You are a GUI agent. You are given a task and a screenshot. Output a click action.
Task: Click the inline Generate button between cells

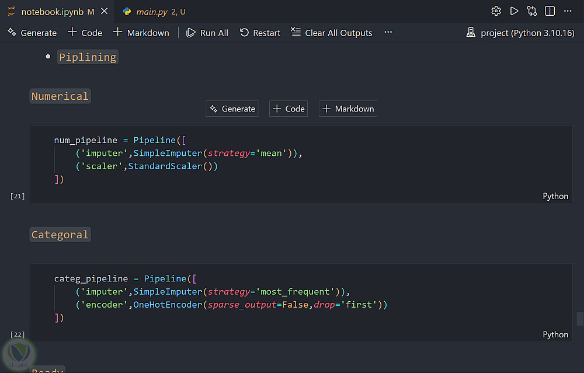pos(232,109)
